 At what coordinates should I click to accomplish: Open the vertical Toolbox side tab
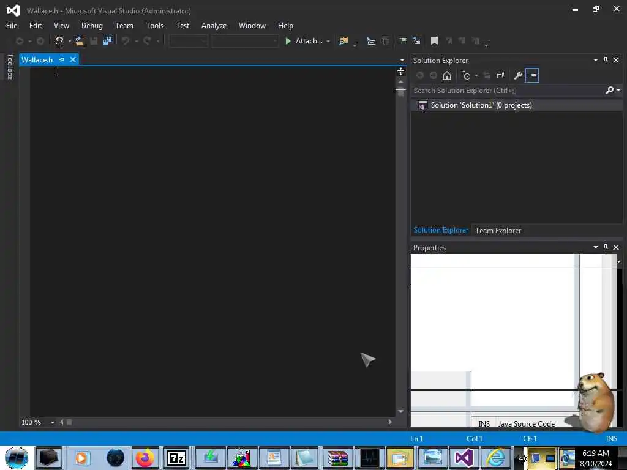[x=10, y=66]
